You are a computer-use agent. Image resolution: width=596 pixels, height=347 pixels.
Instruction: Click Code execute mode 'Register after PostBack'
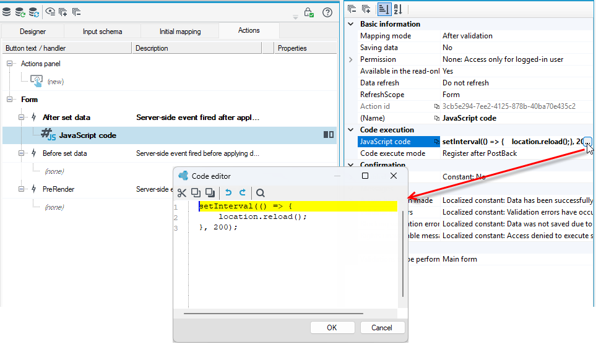point(480,153)
